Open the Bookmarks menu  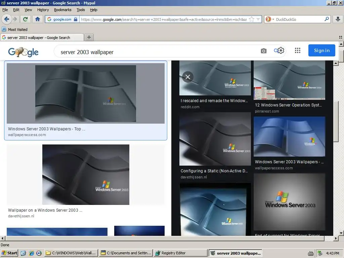click(x=63, y=10)
